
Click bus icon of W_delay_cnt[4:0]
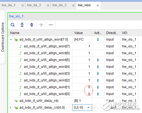pos(16,108)
